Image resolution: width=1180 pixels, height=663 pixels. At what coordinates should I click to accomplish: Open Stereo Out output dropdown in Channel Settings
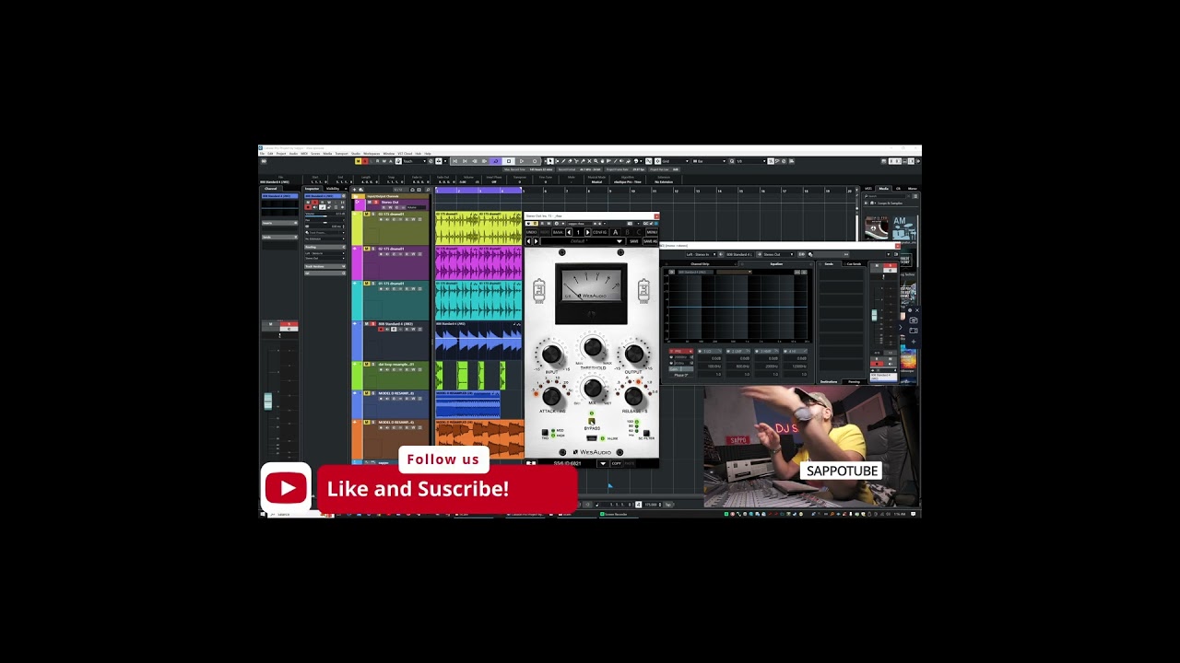click(x=779, y=254)
